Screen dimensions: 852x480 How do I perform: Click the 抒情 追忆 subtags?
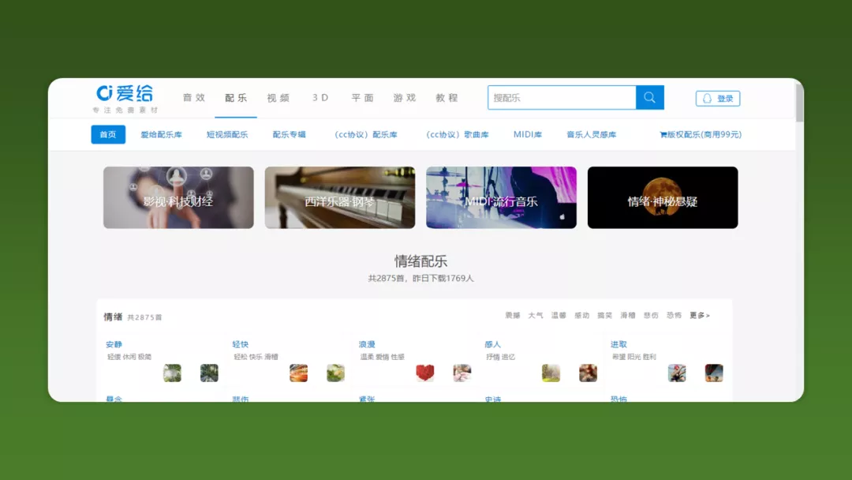coord(501,357)
